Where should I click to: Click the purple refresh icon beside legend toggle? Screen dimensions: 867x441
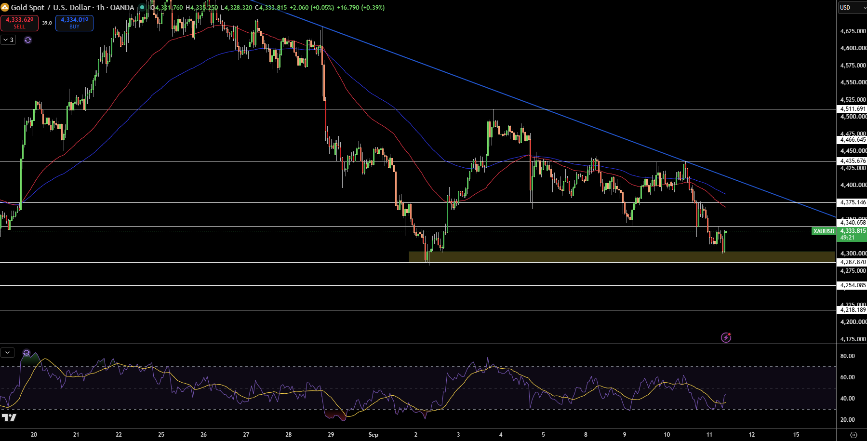click(28, 40)
